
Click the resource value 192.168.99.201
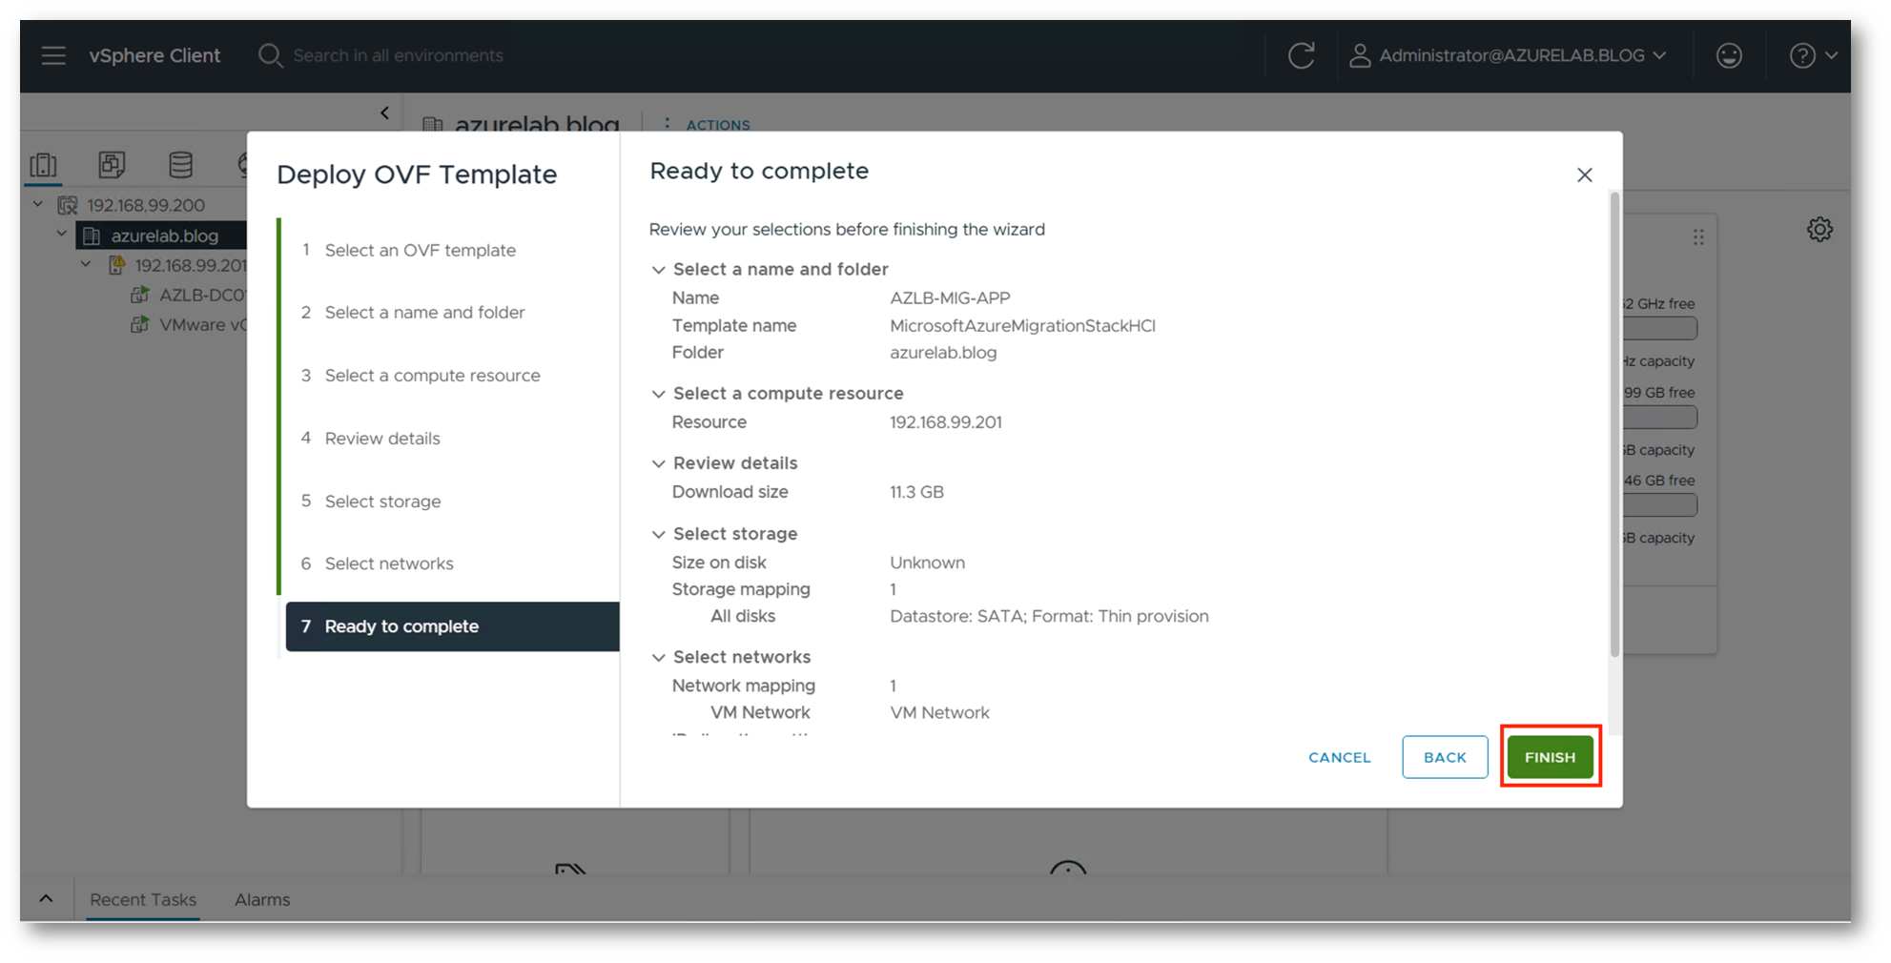click(x=946, y=421)
